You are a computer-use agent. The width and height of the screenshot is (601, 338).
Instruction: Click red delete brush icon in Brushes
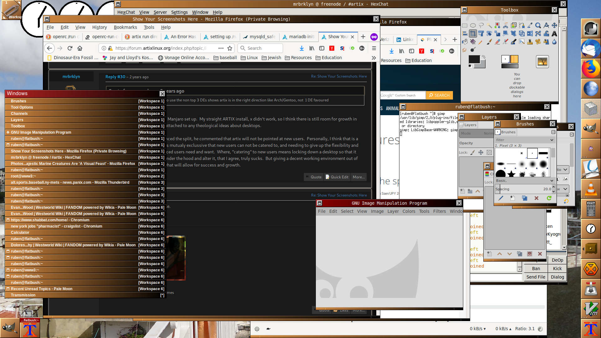coord(537,198)
